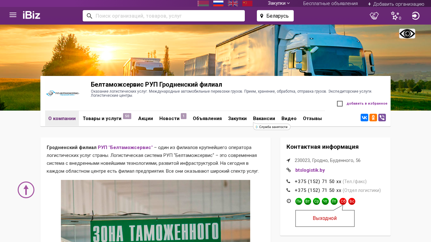Image resolution: width=431 pixels, height=242 pixels.
Task: Click the website chain link icon
Action: 288,170
